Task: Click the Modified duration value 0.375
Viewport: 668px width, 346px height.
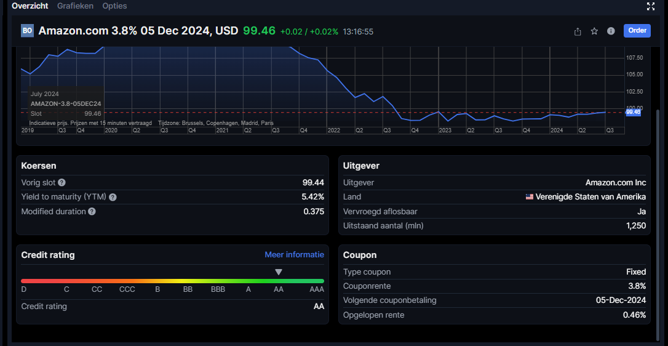Action: 314,212
